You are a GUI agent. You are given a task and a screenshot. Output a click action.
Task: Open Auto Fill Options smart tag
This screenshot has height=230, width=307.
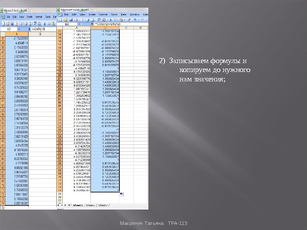(x=122, y=194)
